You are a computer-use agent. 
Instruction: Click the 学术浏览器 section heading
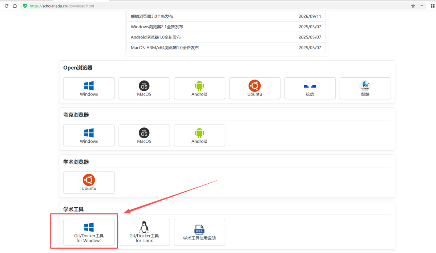point(76,162)
